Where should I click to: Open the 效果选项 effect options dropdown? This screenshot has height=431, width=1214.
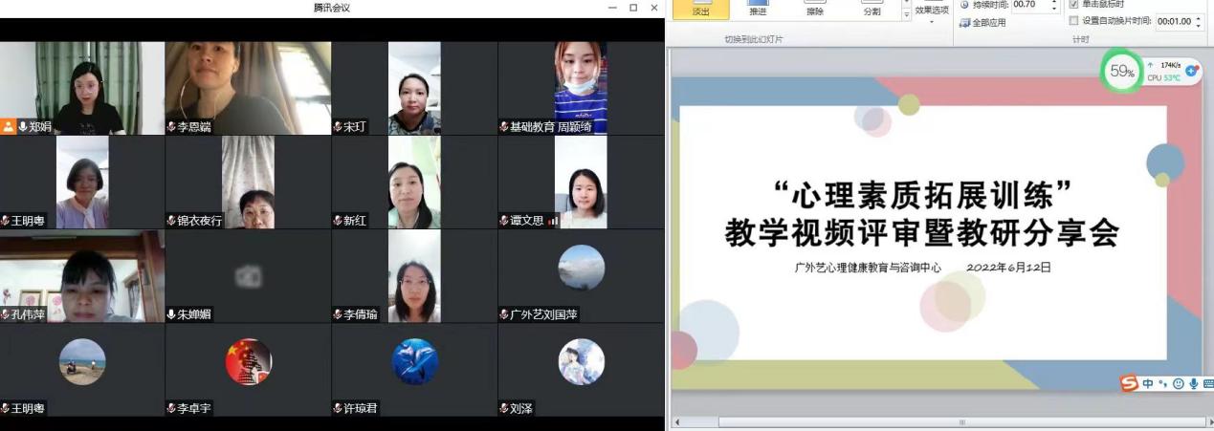932,13
